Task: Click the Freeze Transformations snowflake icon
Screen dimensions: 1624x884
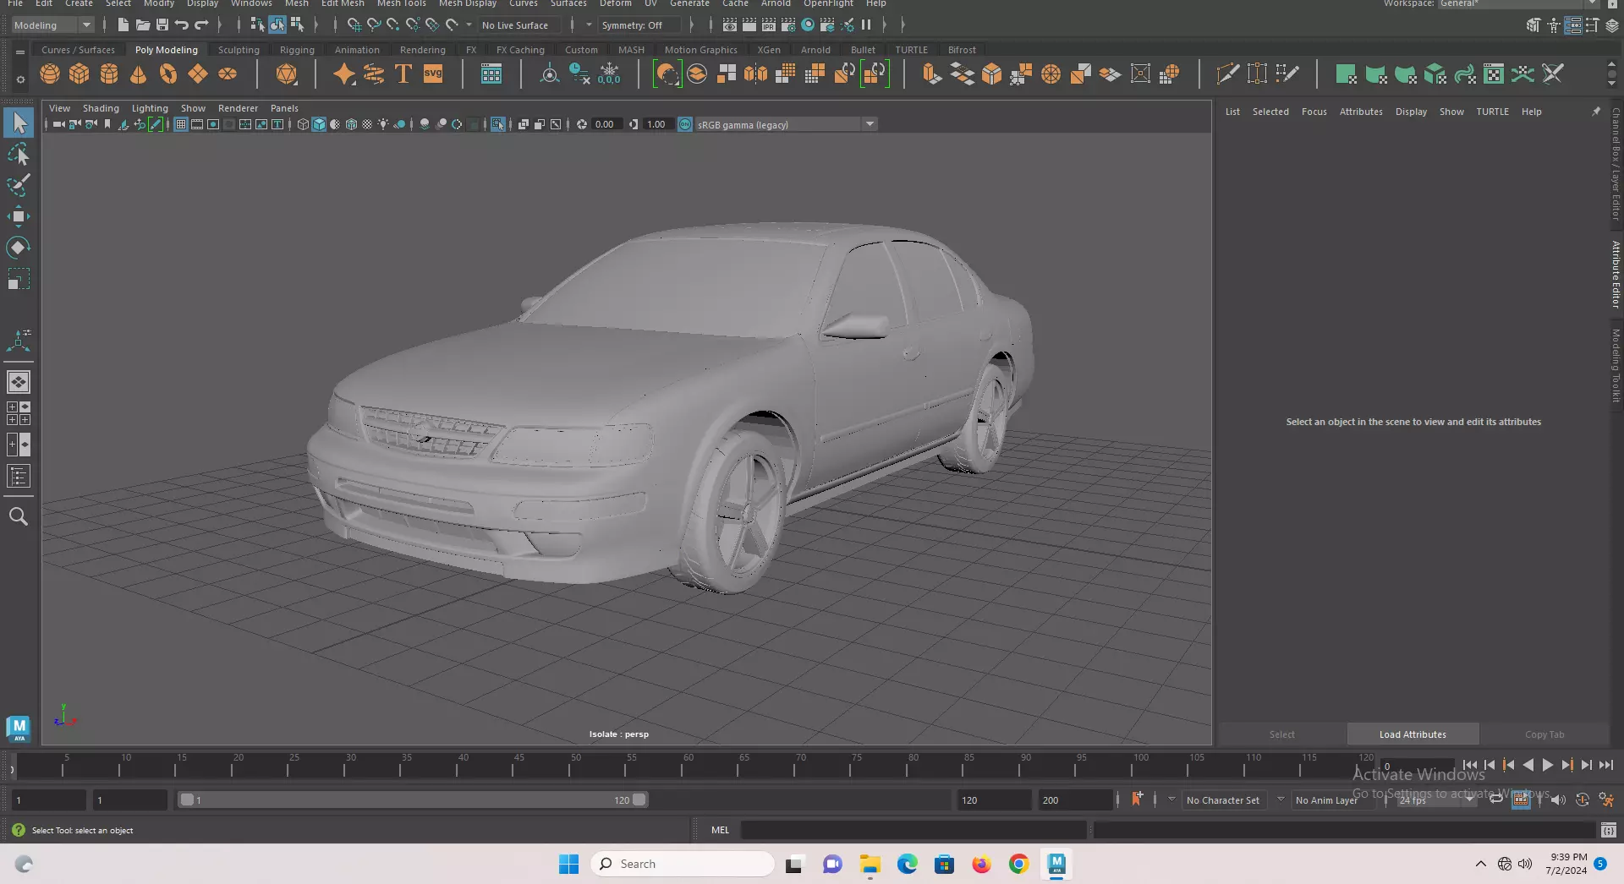Action: coord(609,74)
